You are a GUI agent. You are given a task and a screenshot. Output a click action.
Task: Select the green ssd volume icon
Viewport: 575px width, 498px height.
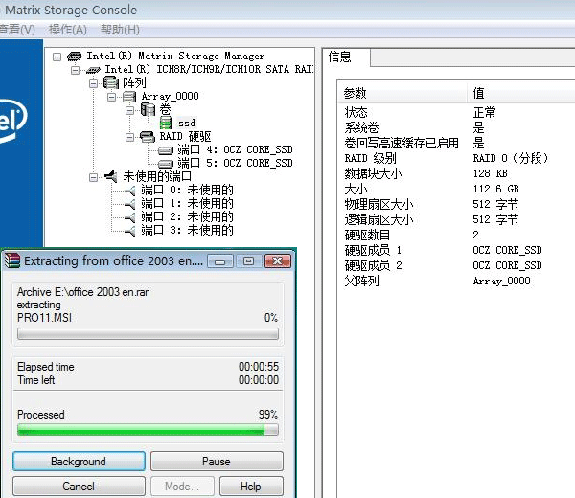click(x=166, y=124)
